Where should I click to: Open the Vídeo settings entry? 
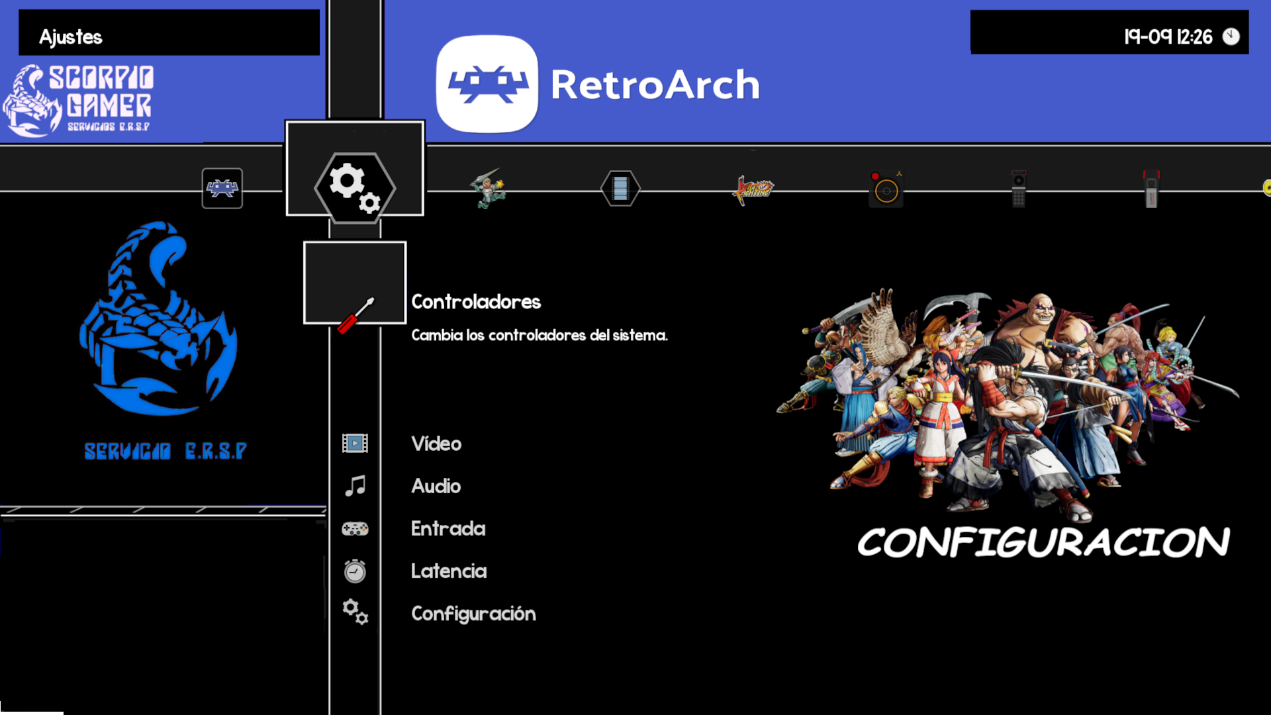point(436,444)
